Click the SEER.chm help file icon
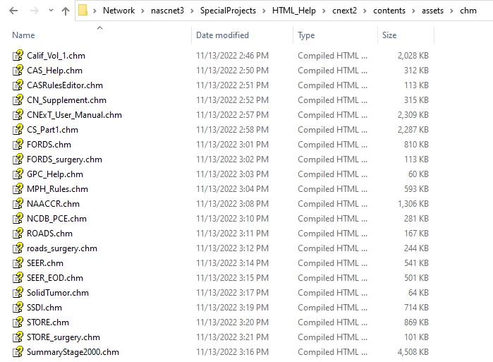This screenshot has height=362, width=493. coord(18,263)
